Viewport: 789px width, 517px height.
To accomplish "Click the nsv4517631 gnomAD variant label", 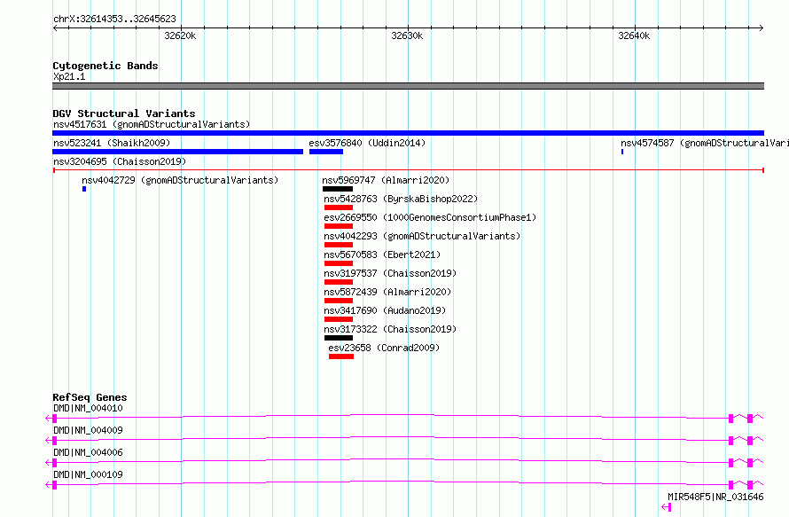I will coord(152,124).
